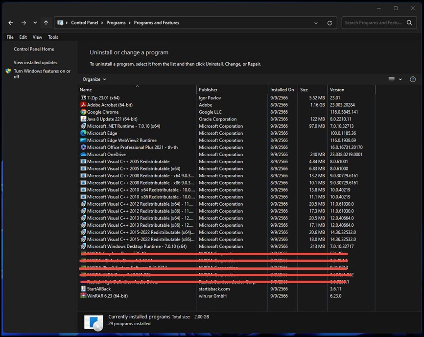Click the Windows Desktop Runtime 7.0.10 icon
This screenshot has height=337, width=424.
(x=83, y=246)
